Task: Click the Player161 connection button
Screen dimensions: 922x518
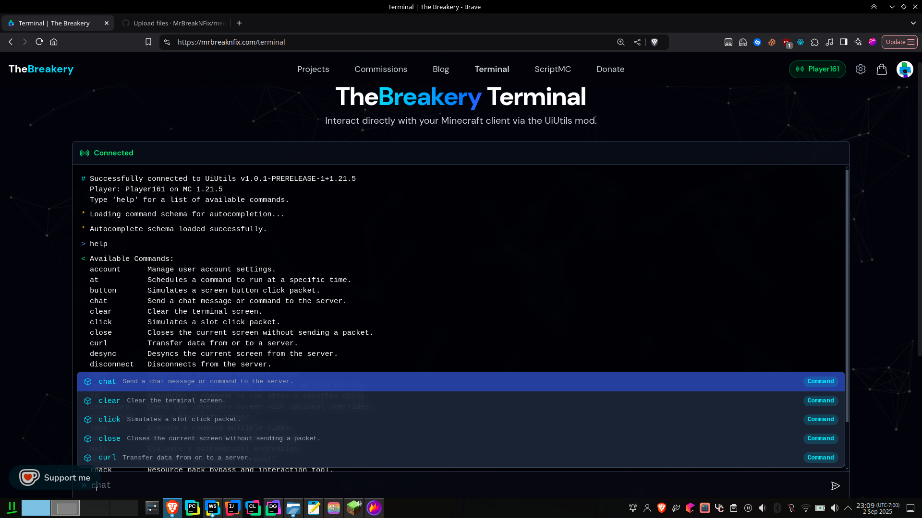Action: [x=817, y=69]
